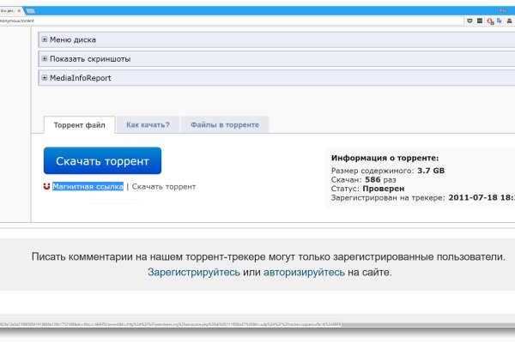Close the current browser tab
Screen dimensions: 515x343
pos(19,10)
